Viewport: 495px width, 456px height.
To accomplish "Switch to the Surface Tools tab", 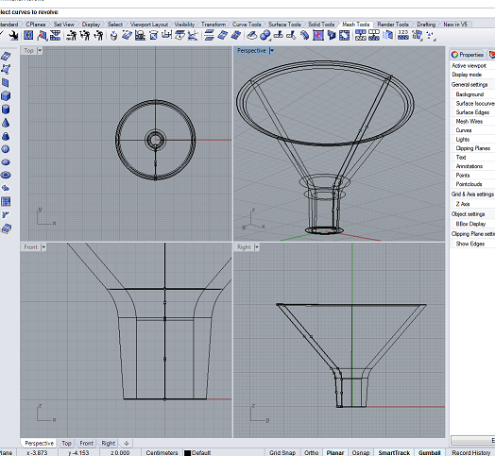I will pos(284,25).
